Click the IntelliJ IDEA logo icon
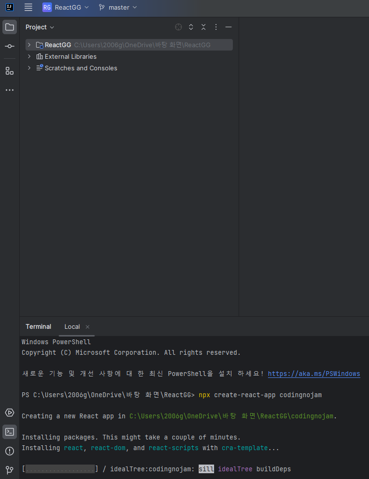Image resolution: width=369 pixels, height=479 pixels. pyautogui.click(x=10, y=7)
